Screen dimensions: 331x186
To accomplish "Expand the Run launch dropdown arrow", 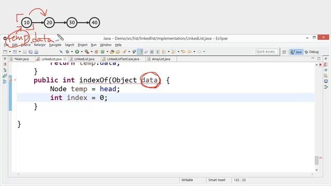I will click(x=82, y=52).
